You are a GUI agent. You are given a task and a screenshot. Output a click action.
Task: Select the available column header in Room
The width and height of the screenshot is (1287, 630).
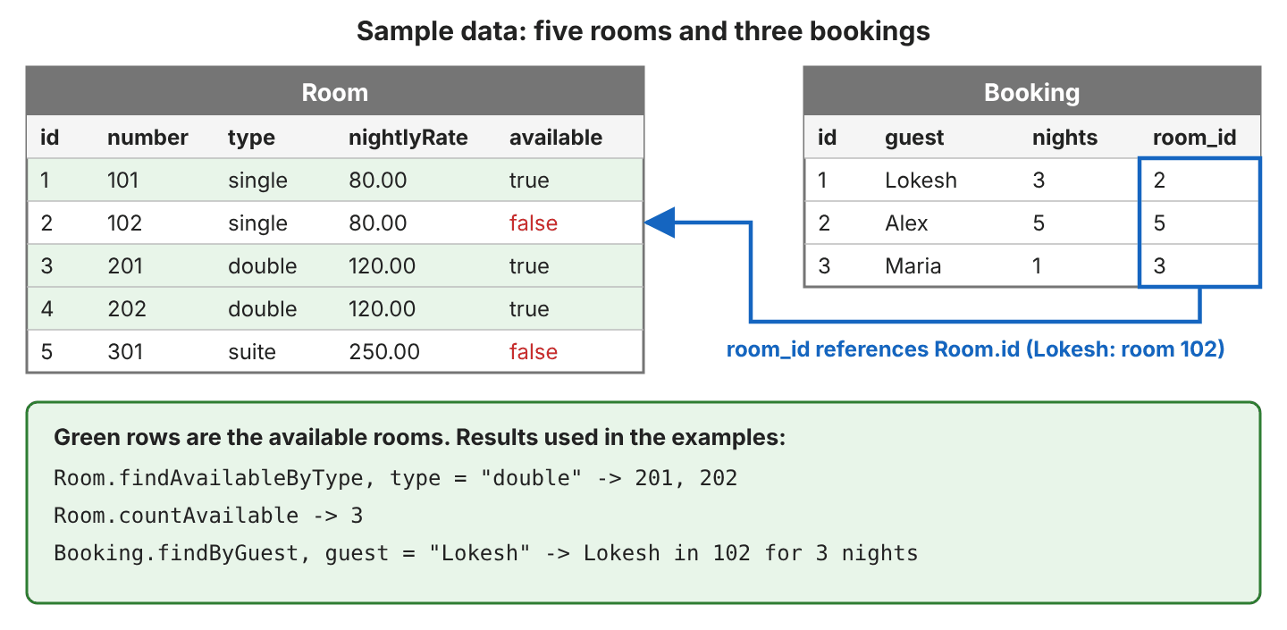pyautogui.click(x=555, y=138)
